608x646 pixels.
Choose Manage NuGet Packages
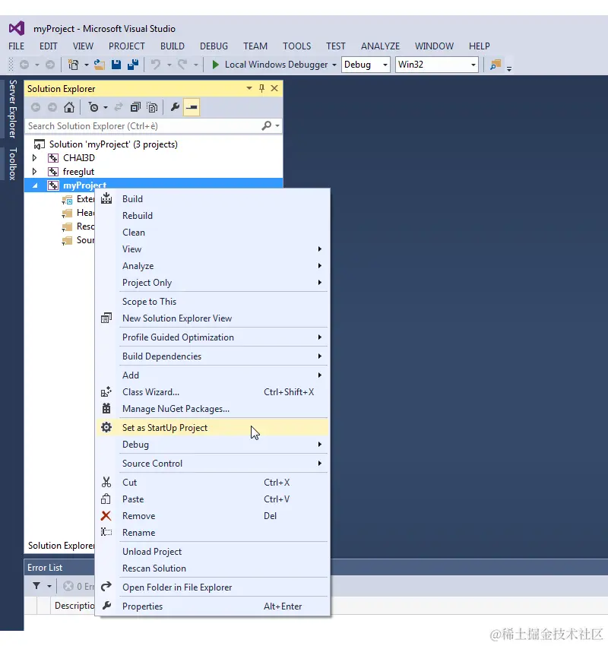[212, 409]
